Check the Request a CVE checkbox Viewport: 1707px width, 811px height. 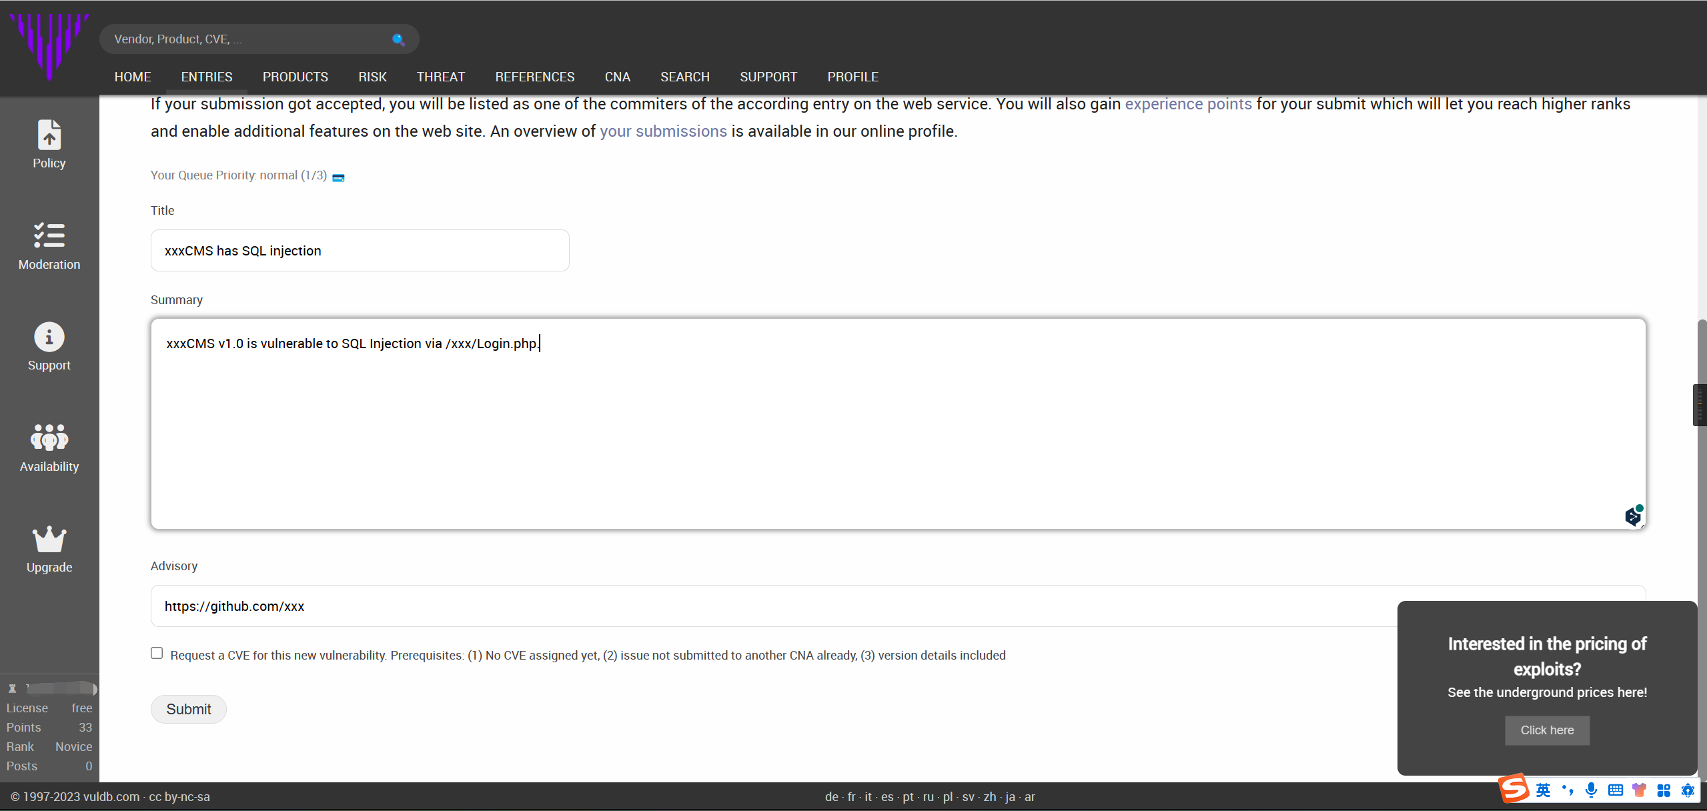coord(157,654)
